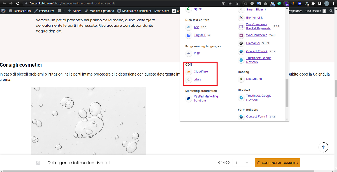This screenshot has width=337, height=172.
Task: Click the share page icon in address bar
Action: (230, 3)
